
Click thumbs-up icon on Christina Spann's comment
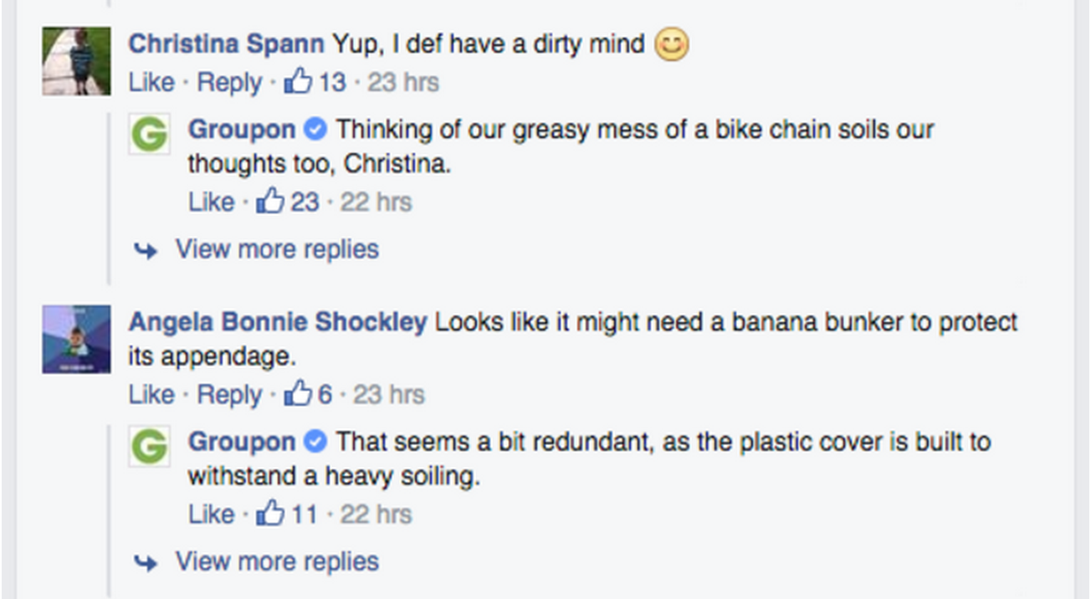pyautogui.click(x=298, y=81)
